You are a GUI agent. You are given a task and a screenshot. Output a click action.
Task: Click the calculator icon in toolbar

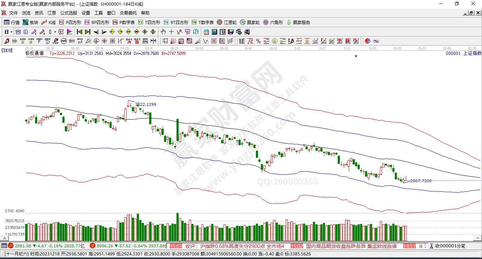coord(214,32)
